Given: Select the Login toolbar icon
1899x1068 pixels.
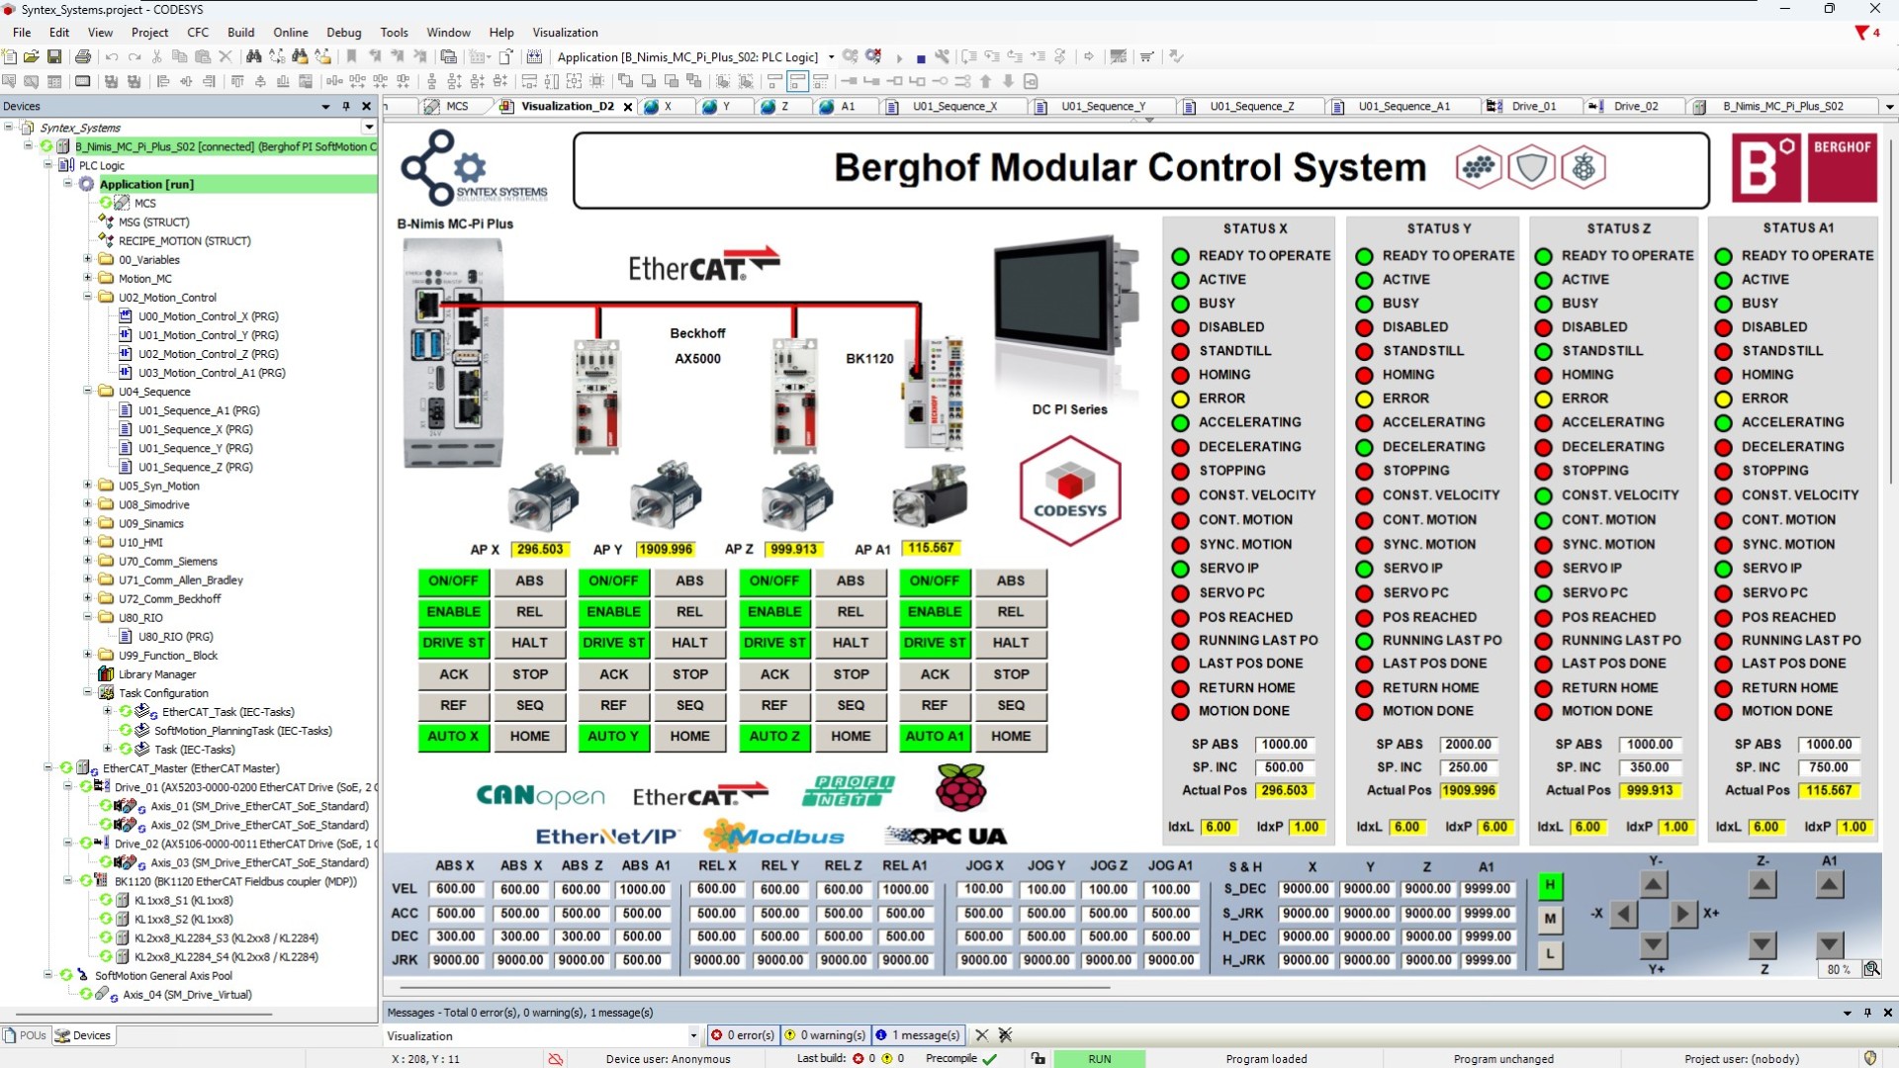Looking at the screenshot, I should coord(849,56).
